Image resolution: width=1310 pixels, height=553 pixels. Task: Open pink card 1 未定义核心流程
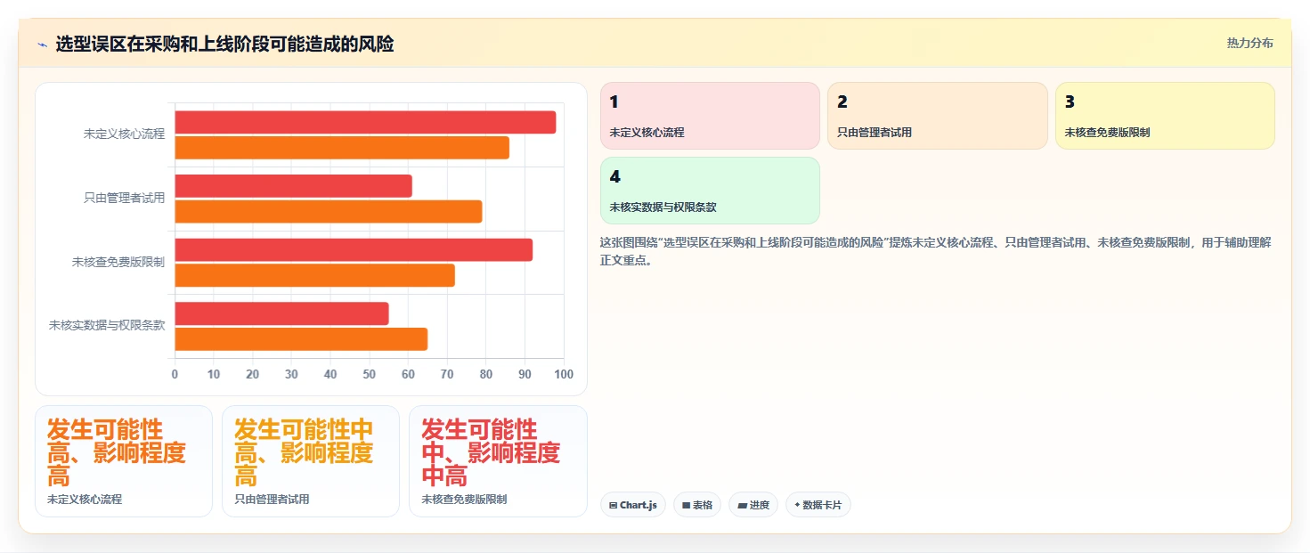[x=710, y=116]
